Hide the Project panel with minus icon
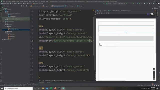The image size is (160, 90). (x=28, y=6)
